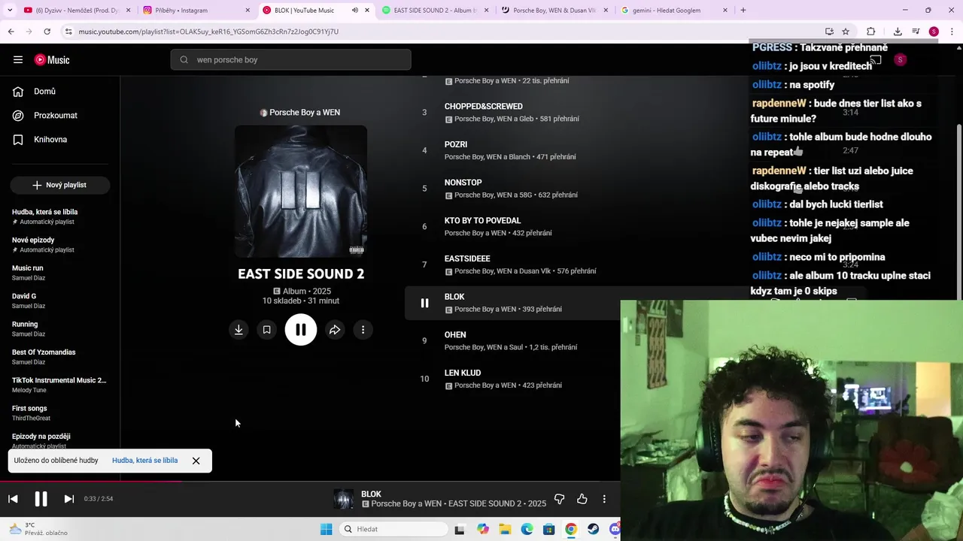
Task: Play track NONSTOP
Action: tap(463, 183)
